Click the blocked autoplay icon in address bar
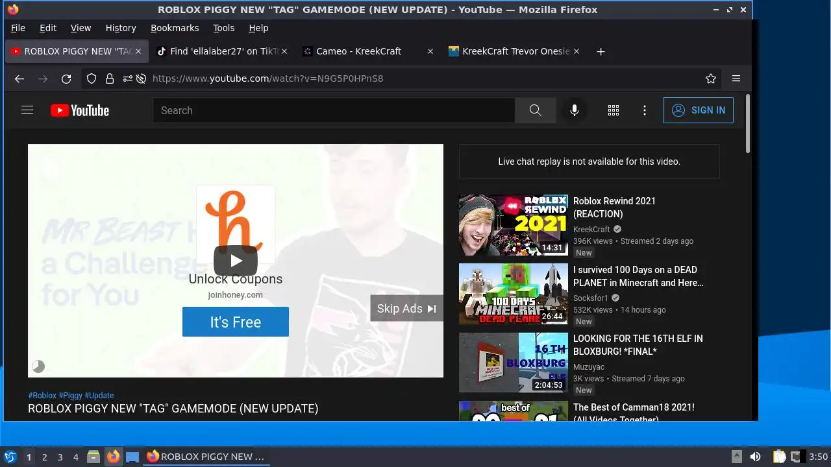The image size is (831, 467). coord(141,78)
